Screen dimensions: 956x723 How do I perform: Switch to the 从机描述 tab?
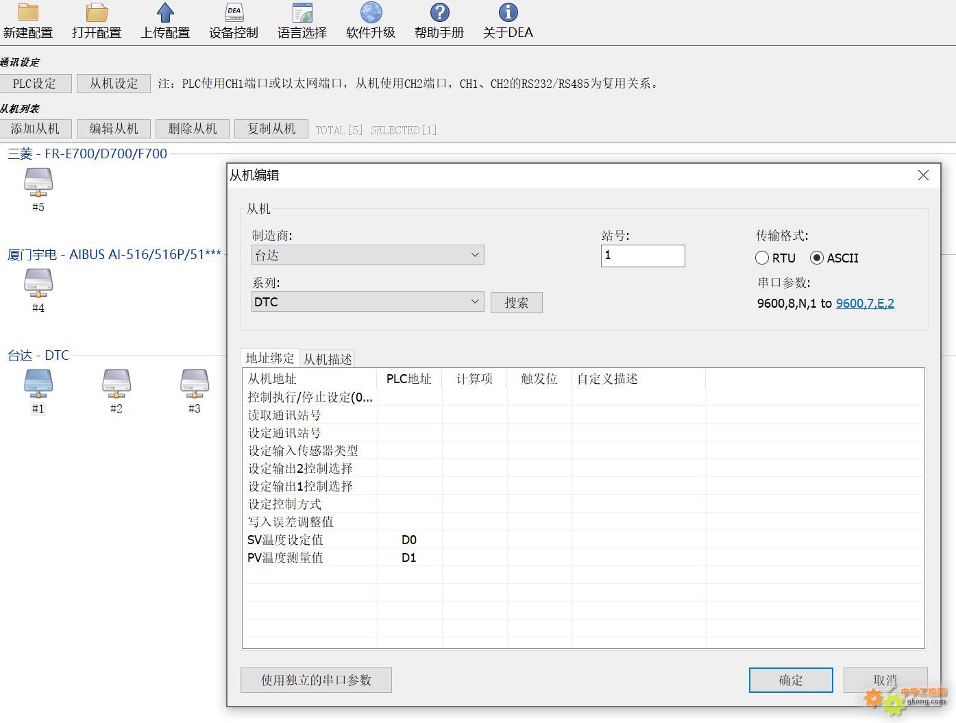point(328,359)
